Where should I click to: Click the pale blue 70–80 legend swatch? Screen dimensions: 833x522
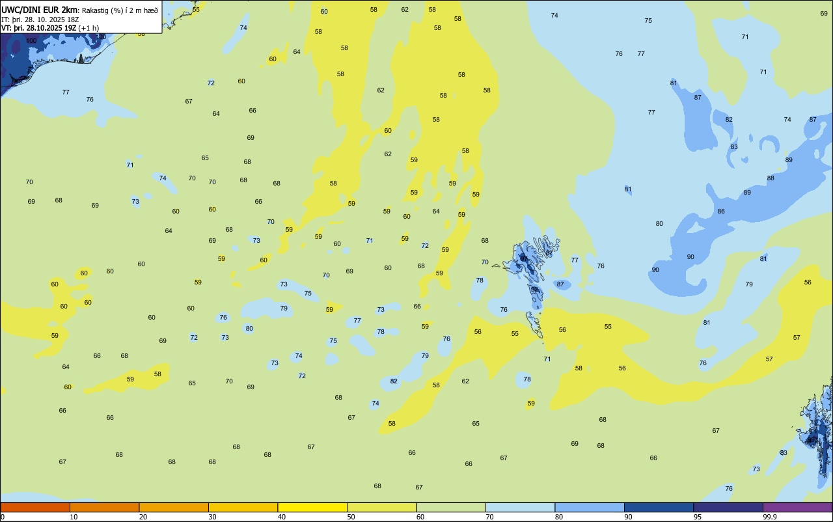coord(520,507)
